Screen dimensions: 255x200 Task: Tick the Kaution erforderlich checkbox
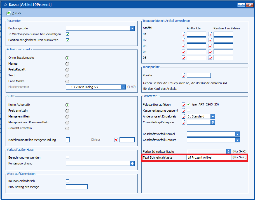[67, 181]
